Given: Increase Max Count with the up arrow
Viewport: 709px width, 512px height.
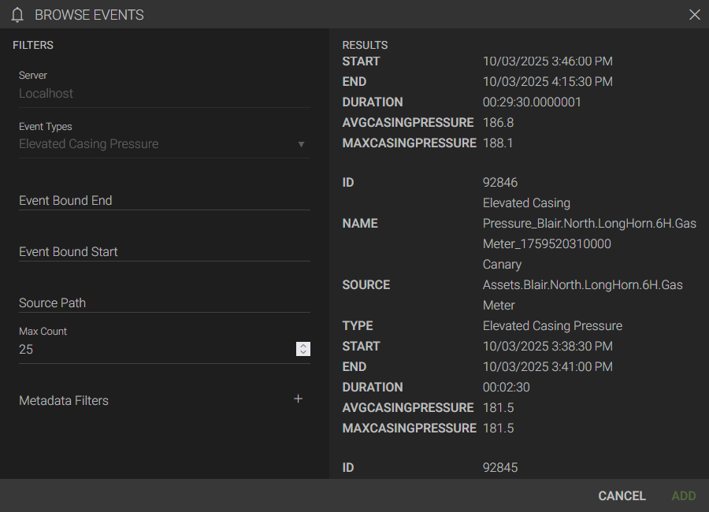Looking at the screenshot, I should pyautogui.click(x=303, y=346).
